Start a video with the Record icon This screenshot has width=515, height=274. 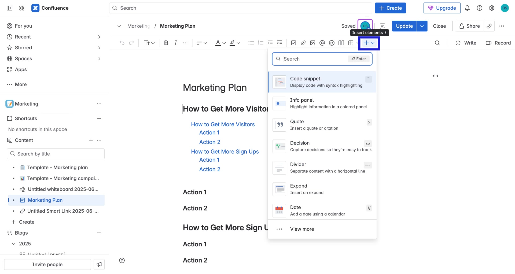point(498,43)
